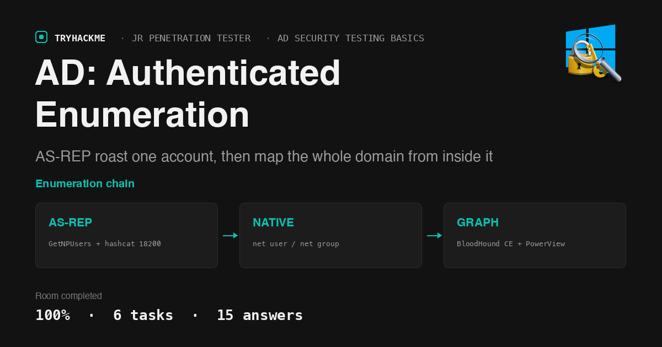Click the net user / net group text

296,243
